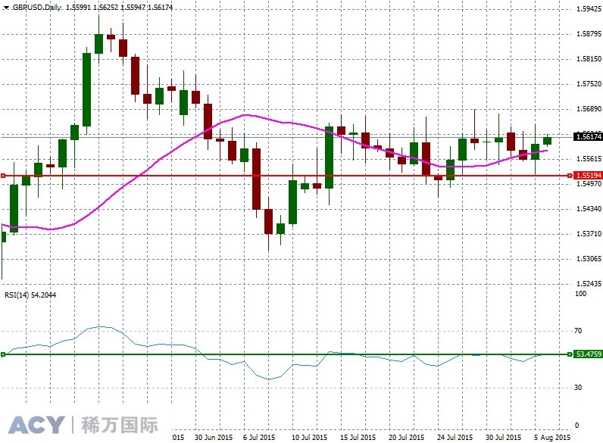Image resolution: width=603 pixels, height=443 pixels.
Task: Click the price scale value 1.52435
Action: pyautogui.click(x=589, y=284)
